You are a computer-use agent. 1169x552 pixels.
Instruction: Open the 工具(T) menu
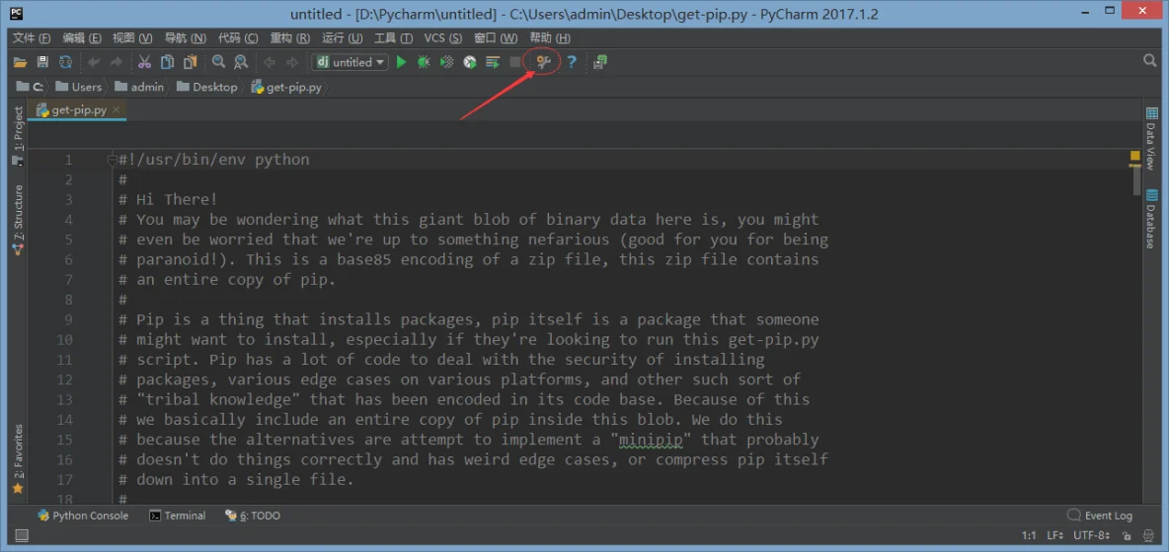(x=393, y=37)
